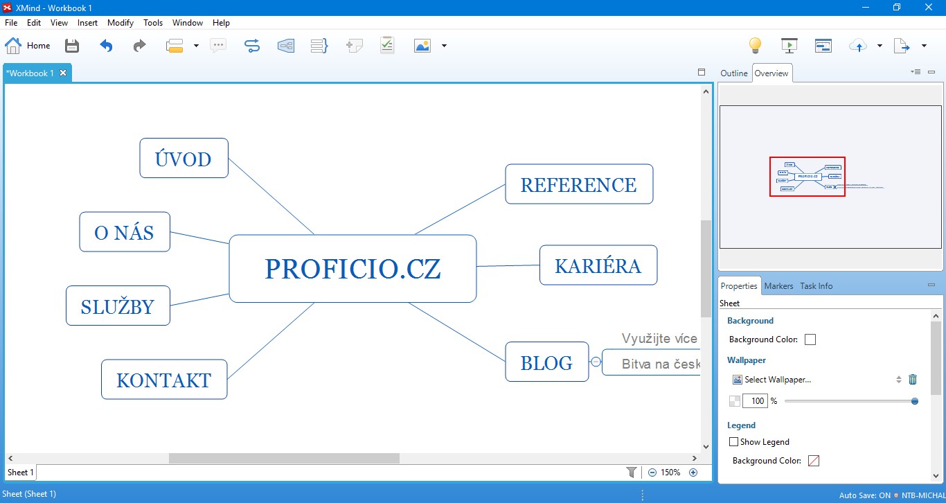
Task: Save the workbook with the floppy disk icon
Action: 72,46
